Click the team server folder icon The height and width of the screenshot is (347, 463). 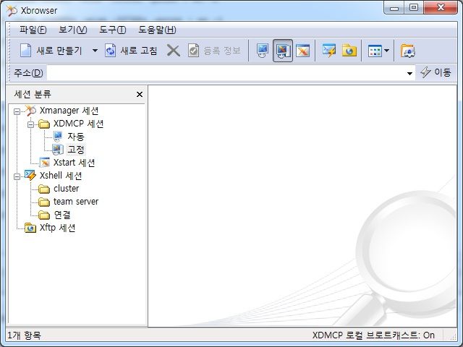click(x=44, y=202)
